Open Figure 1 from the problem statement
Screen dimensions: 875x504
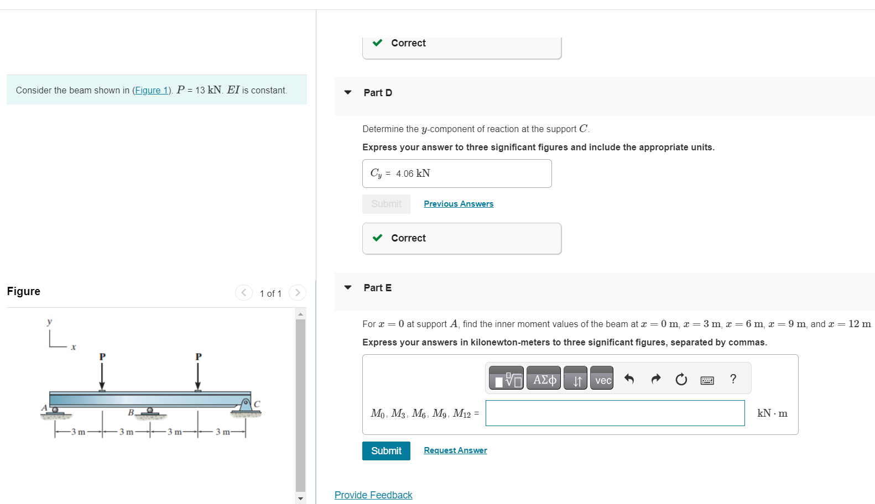[152, 90]
